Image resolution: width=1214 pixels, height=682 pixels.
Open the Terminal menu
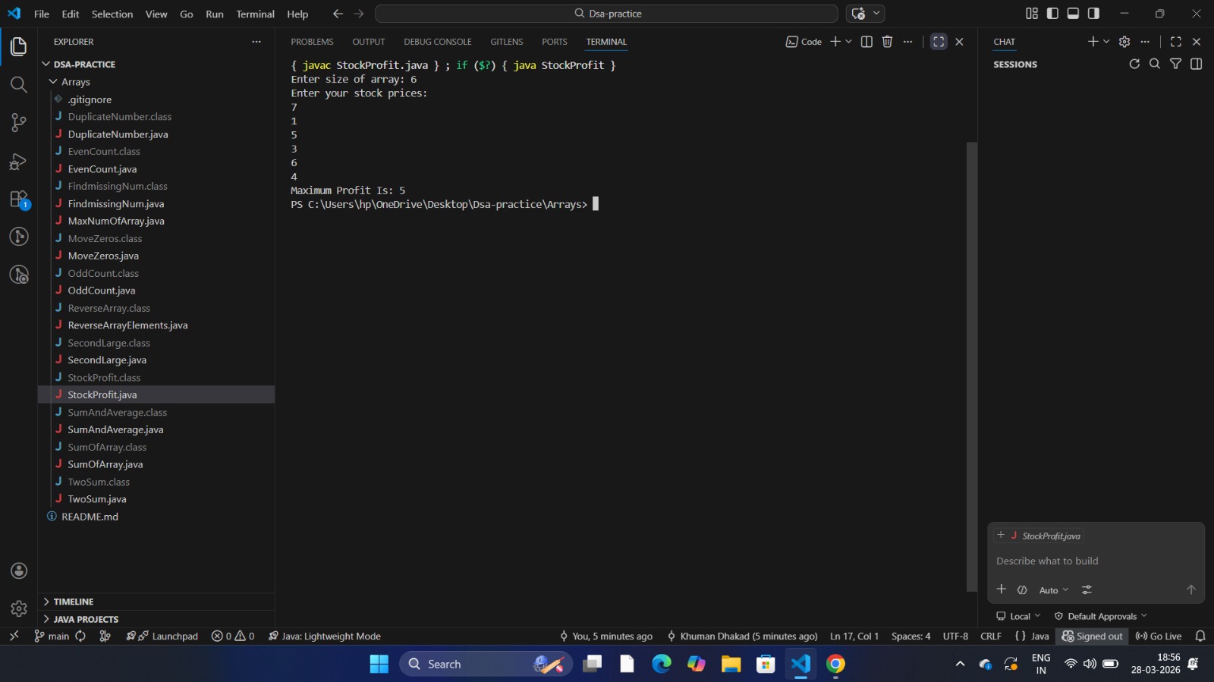(x=255, y=14)
